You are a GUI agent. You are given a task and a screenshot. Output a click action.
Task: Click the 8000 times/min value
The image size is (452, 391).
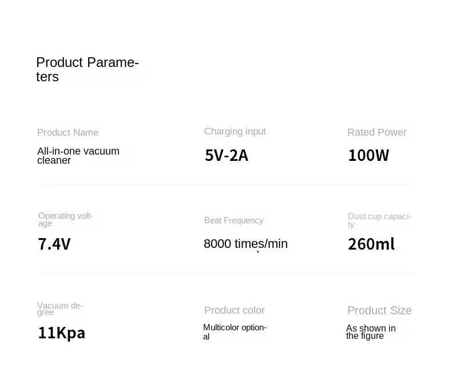click(245, 244)
